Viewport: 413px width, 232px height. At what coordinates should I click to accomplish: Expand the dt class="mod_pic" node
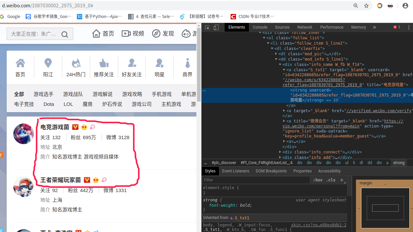click(276, 54)
